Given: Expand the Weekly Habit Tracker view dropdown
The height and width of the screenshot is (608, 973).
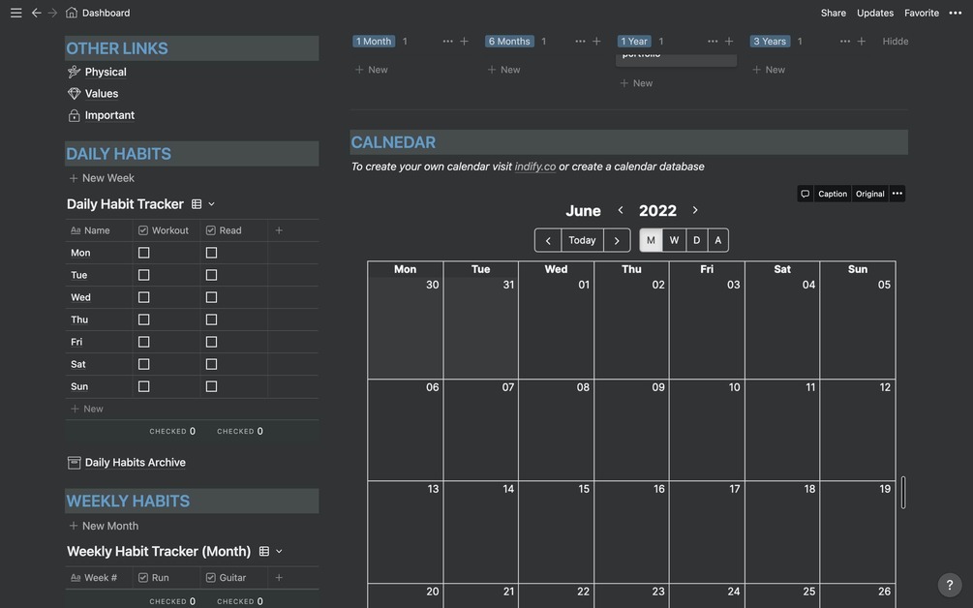Looking at the screenshot, I should tap(279, 551).
